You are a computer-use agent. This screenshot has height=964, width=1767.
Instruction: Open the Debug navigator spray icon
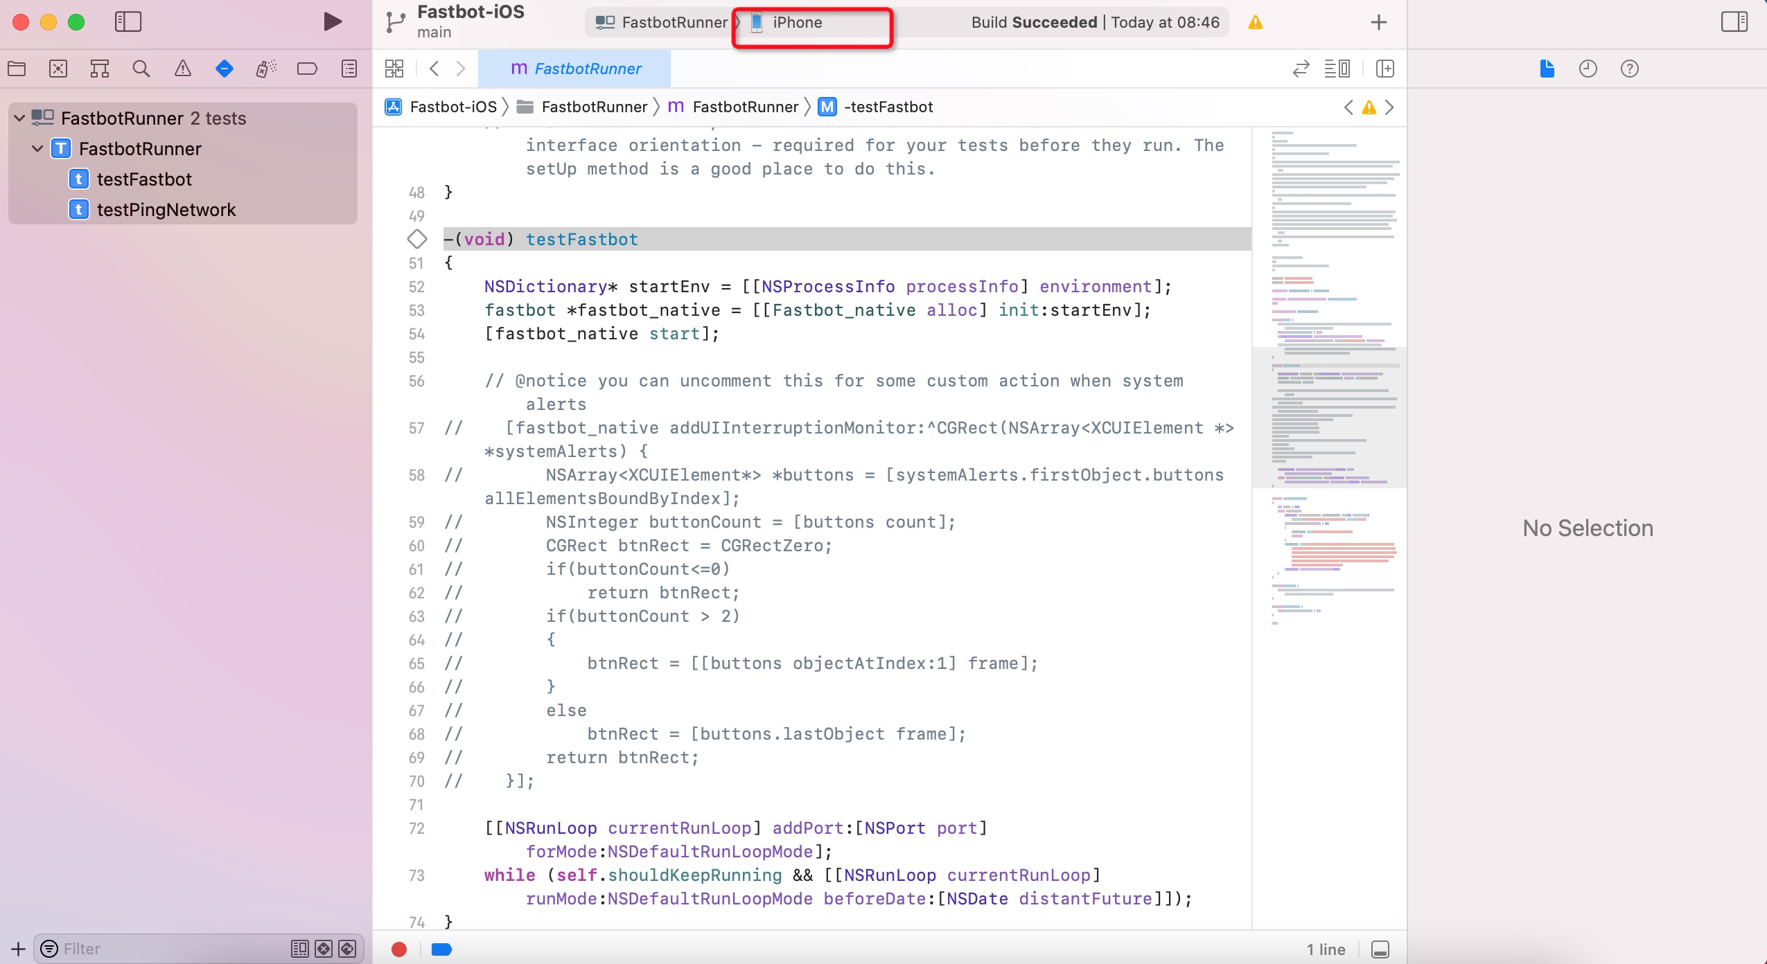[x=265, y=69]
